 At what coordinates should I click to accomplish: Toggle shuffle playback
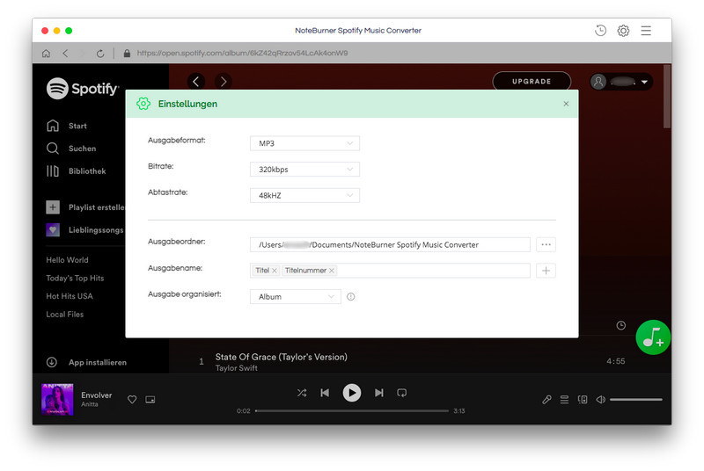pyautogui.click(x=302, y=393)
